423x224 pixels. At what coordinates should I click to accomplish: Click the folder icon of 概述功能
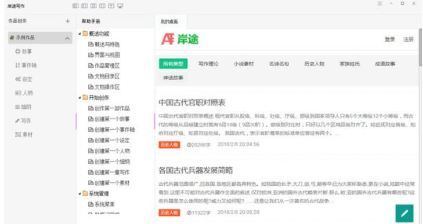(85, 34)
